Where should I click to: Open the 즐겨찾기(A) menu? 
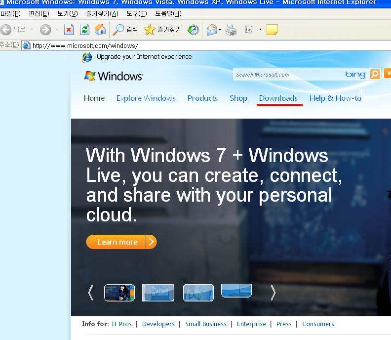102,13
